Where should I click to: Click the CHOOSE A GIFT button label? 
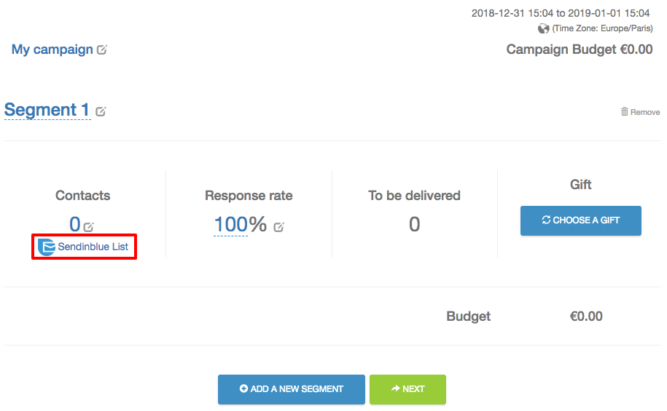pyautogui.click(x=586, y=220)
